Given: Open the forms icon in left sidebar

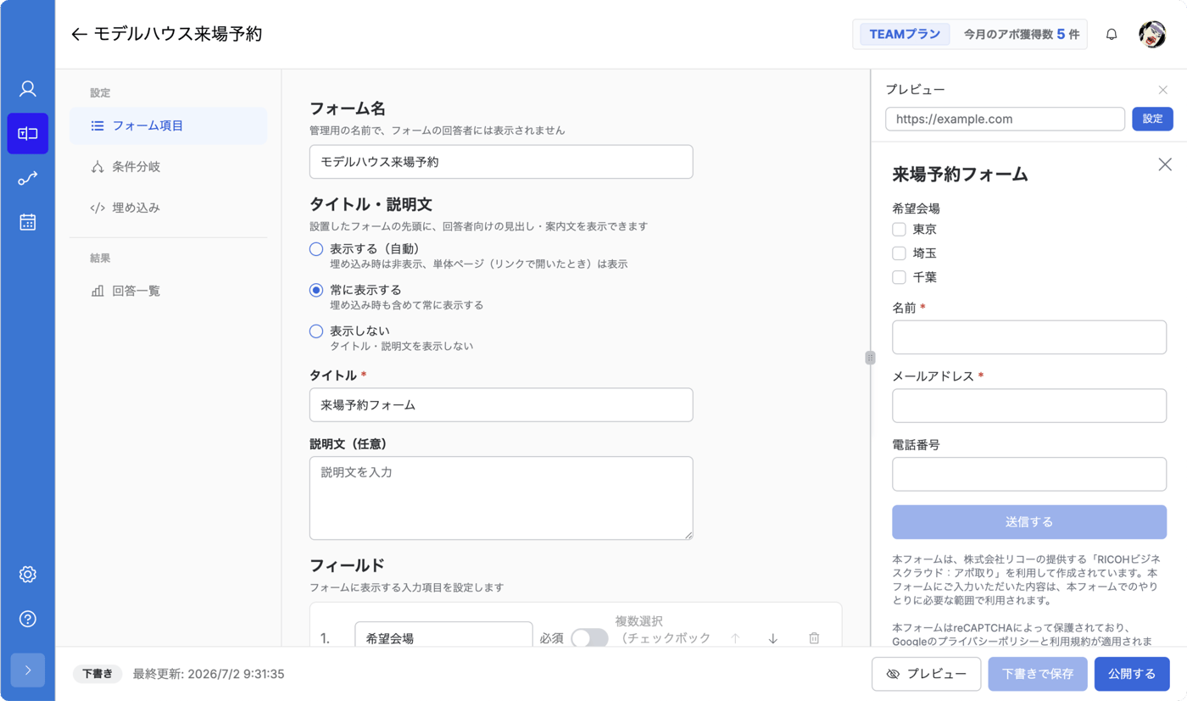Looking at the screenshot, I should point(28,134).
